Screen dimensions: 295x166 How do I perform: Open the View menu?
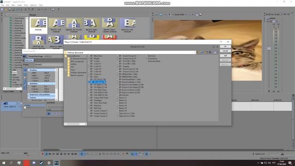coord(13,5)
